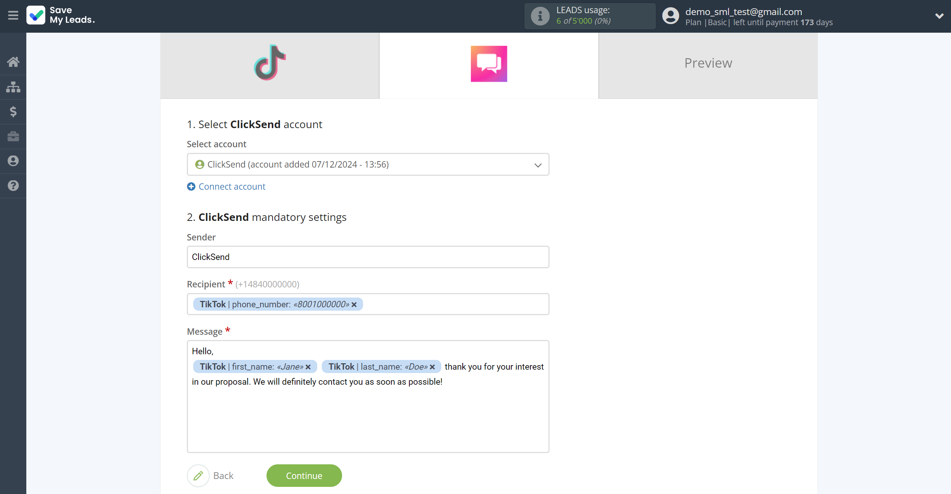Click the Basic plan payment text
This screenshot has height=494, width=951.
759,23
